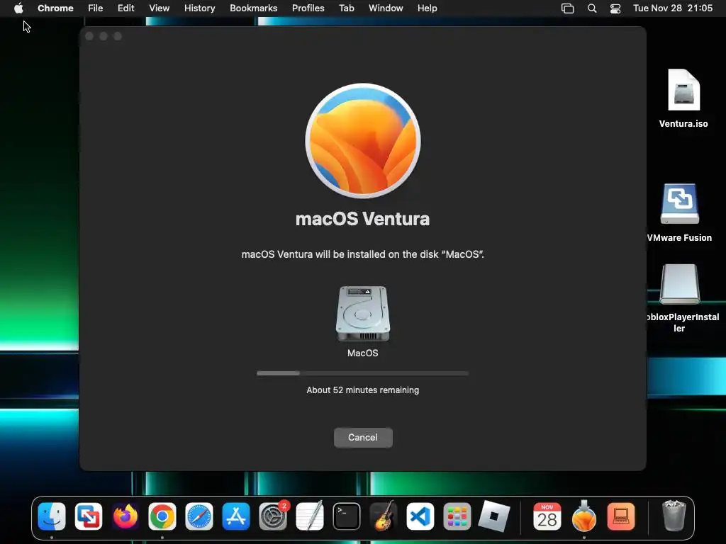Viewport: 726px width, 544px height.
Task: Launch GarageBand from the dock
Action: pos(384,516)
